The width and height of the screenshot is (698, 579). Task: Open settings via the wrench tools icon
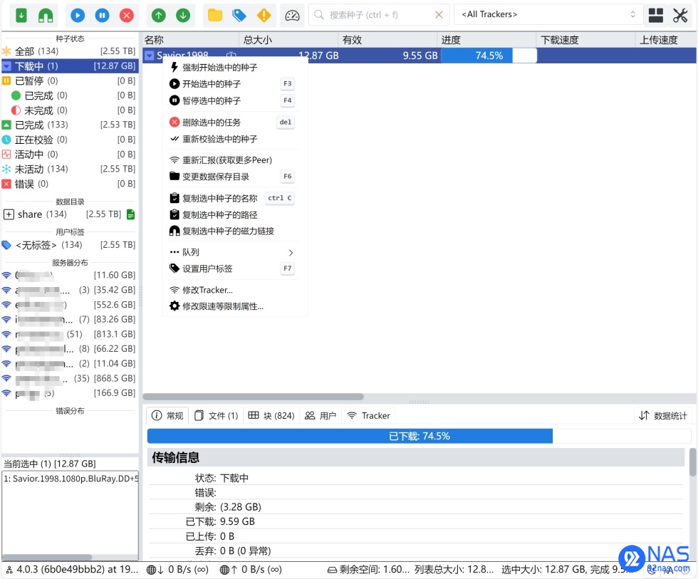(680, 15)
